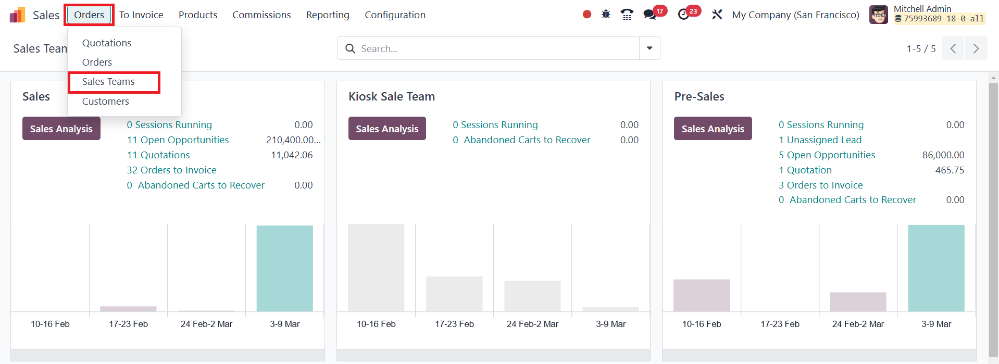Select Sales Teams from Orders menu
The image size is (999, 364).
pos(108,82)
